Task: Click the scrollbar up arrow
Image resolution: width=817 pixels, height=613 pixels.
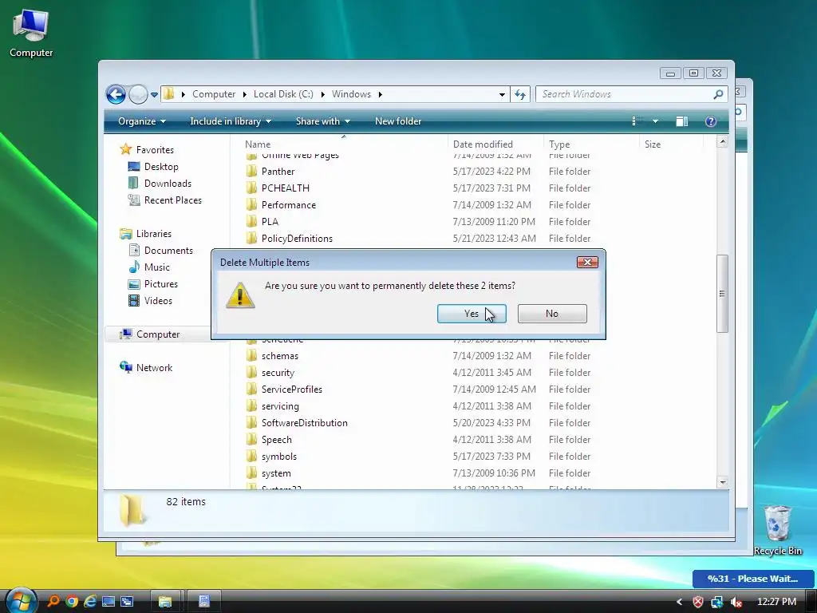Action: (x=722, y=141)
